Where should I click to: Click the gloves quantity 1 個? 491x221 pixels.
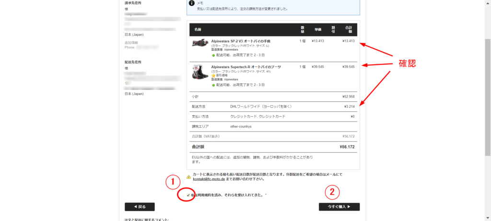(x=303, y=41)
